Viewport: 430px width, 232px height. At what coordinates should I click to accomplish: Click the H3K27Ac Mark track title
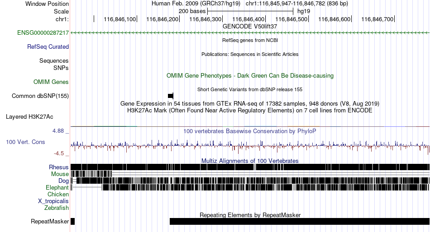point(250,111)
